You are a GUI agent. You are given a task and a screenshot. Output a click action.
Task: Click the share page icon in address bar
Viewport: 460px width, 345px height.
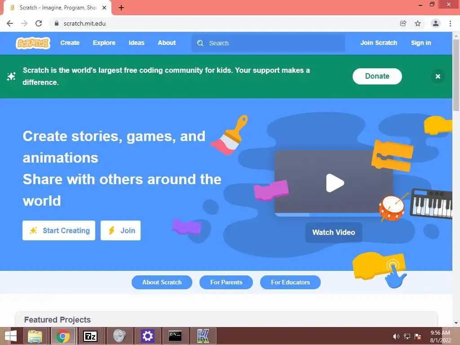pos(403,23)
